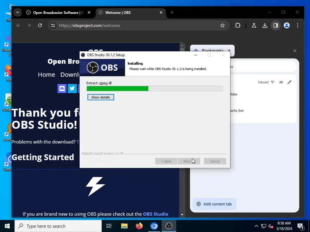Click the edit bookmarks pencil icon
This screenshot has width=310, height=232.
(289, 82)
